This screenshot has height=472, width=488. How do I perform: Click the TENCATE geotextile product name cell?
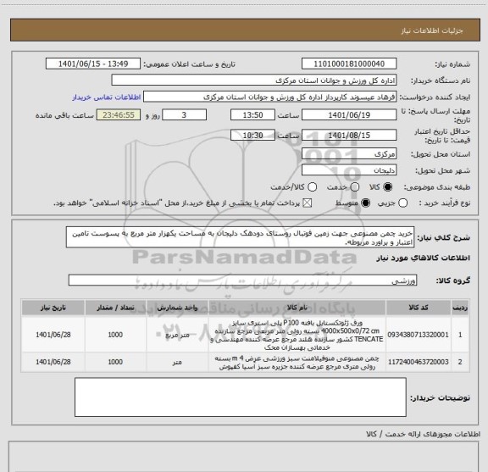click(x=297, y=335)
